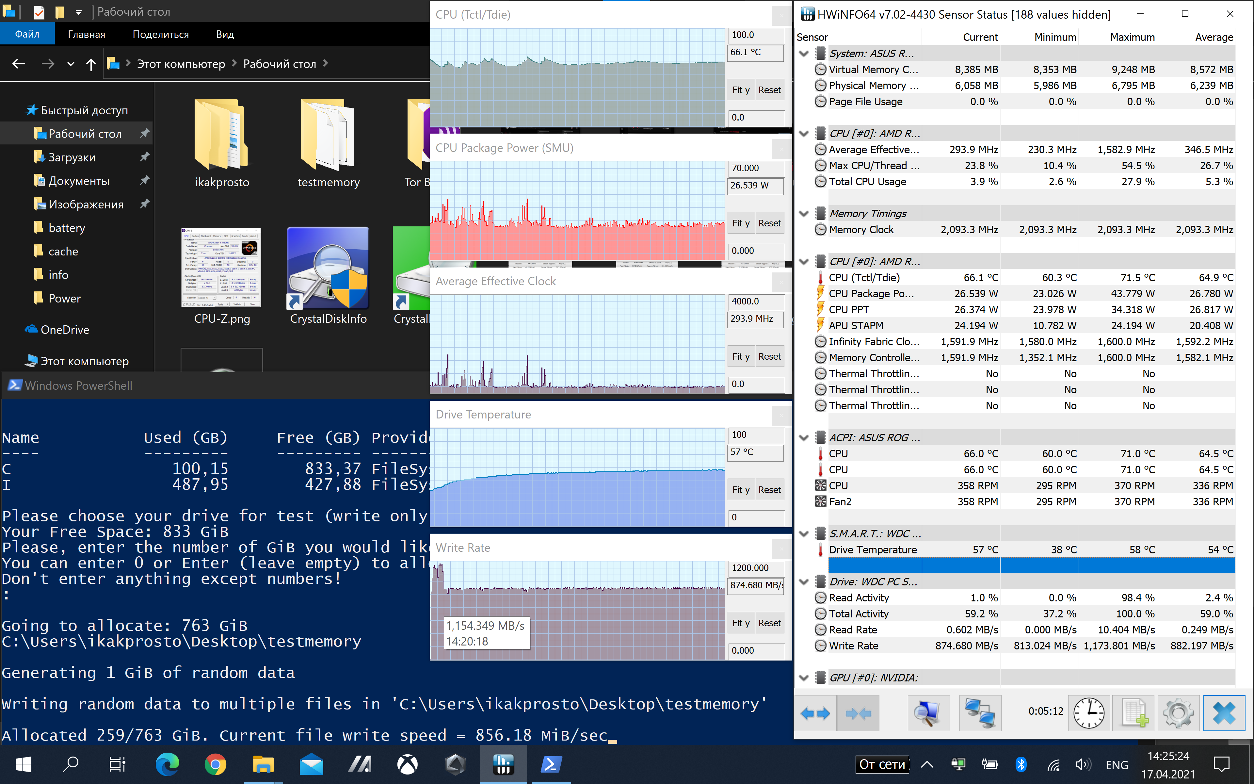The image size is (1254, 784).
Task: Click ENG language indicator in tray
Action: click(x=1117, y=765)
